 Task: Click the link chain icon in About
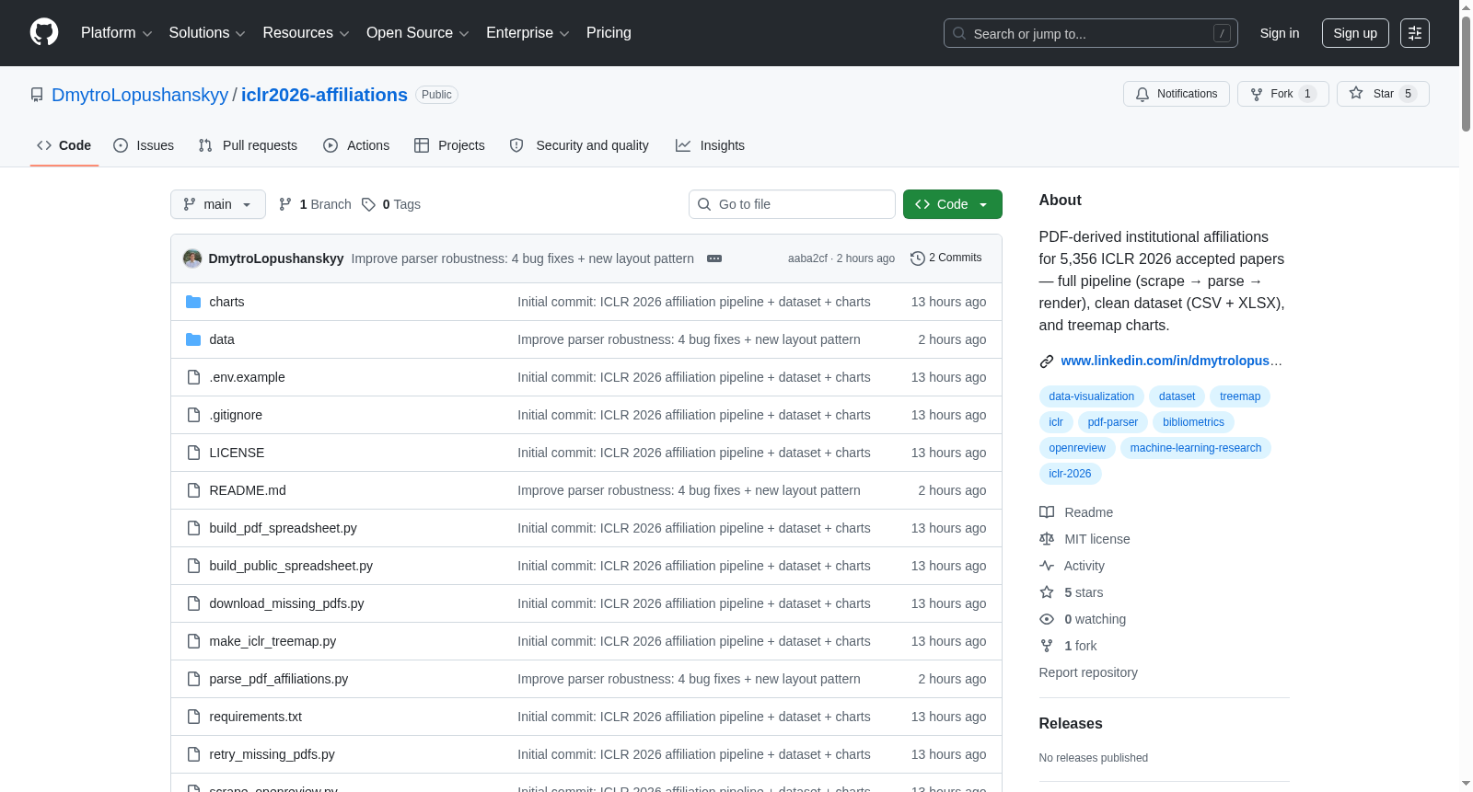pos(1047,362)
